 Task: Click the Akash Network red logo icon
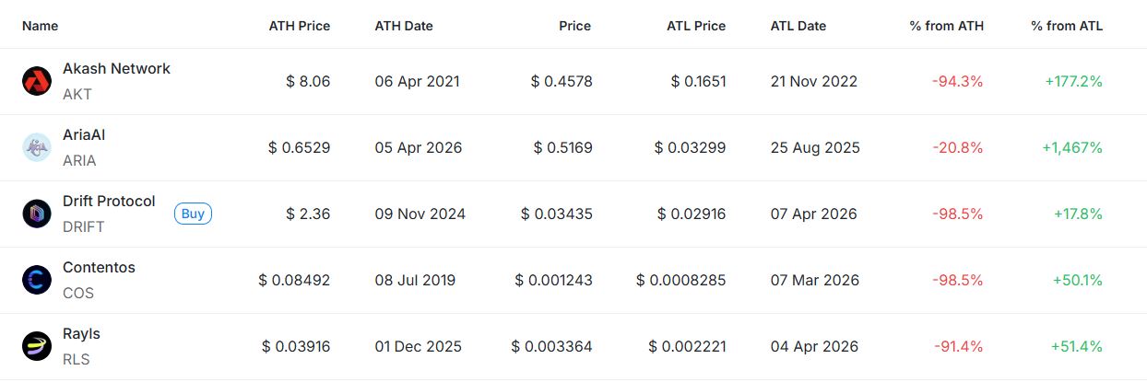37,81
